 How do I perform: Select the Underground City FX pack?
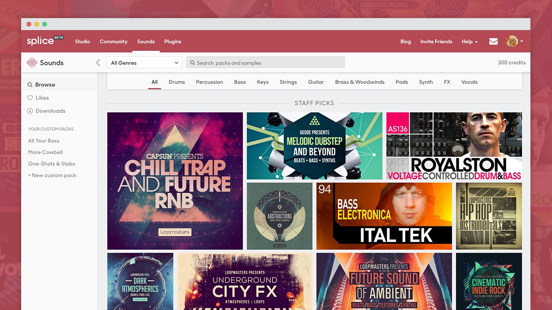(245, 281)
